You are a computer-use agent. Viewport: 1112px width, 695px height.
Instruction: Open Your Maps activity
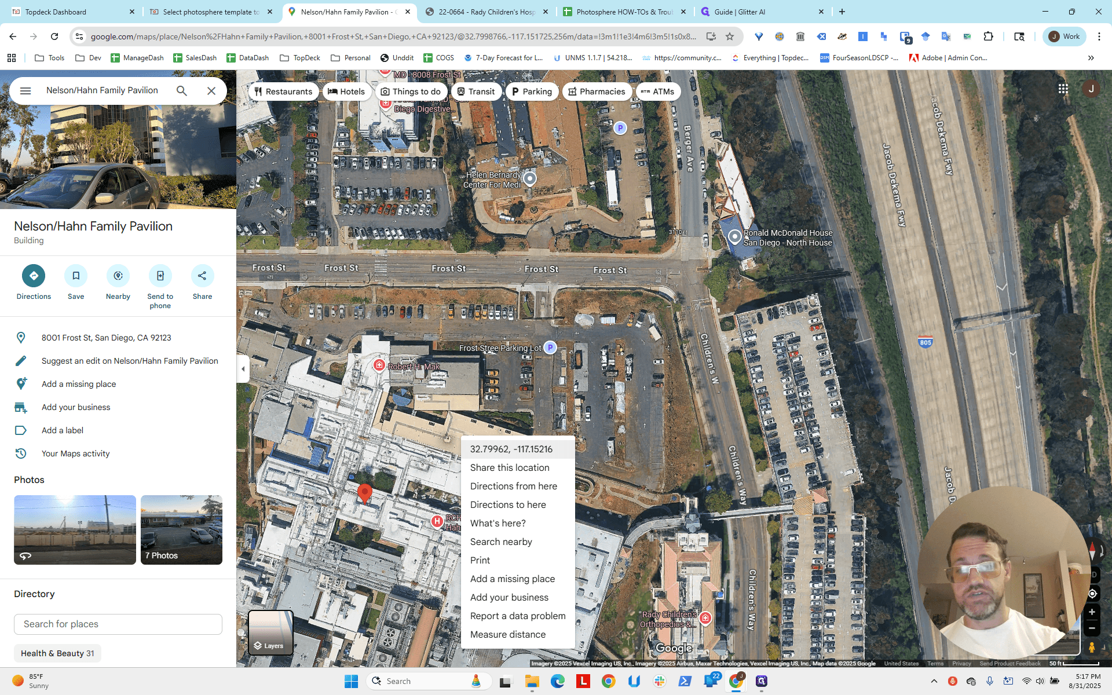coord(118,453)
